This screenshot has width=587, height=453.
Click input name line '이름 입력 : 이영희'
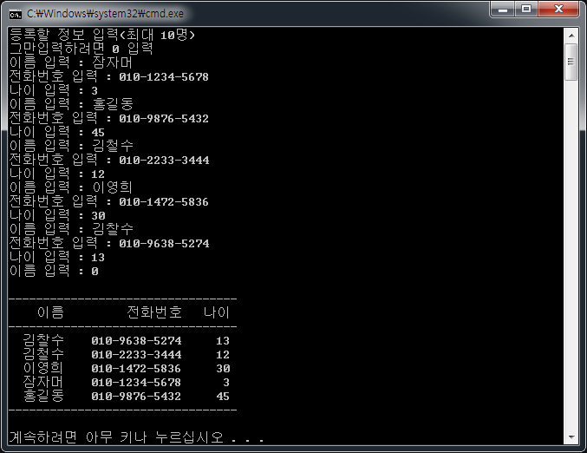71,187
